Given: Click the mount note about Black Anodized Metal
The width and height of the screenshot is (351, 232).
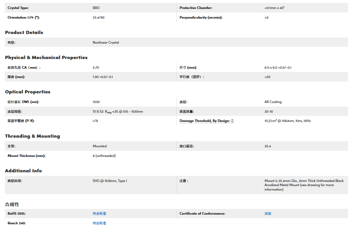Looking at the screenshot, I should coord(304,185).
